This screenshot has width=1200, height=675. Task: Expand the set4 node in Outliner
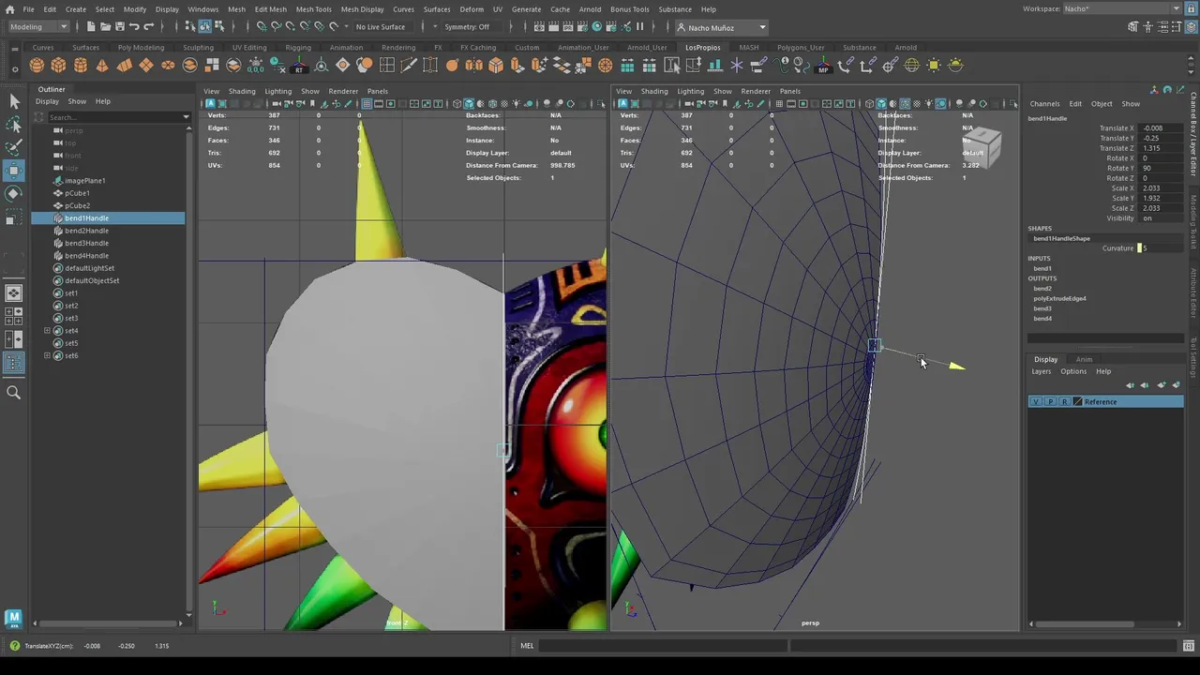[x=47, y=331]
